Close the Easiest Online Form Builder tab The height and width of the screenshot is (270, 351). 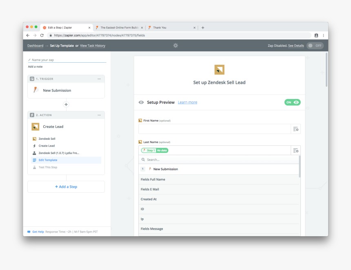click(142, 28)
